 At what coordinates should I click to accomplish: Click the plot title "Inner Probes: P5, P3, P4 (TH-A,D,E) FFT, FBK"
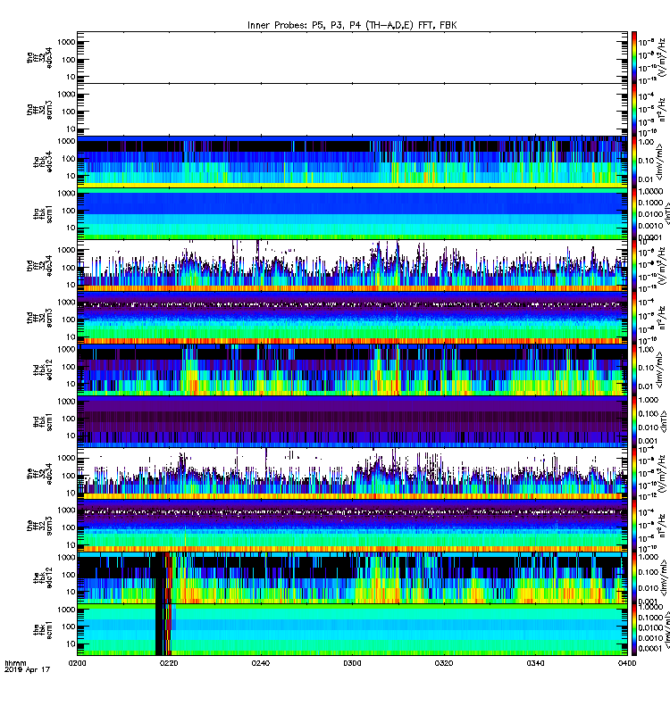352,25
